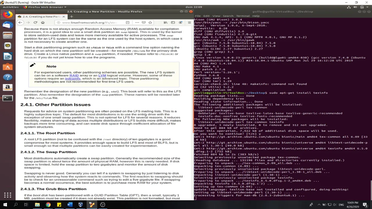Open Ubuntu Software from the dock

[8, 67]
